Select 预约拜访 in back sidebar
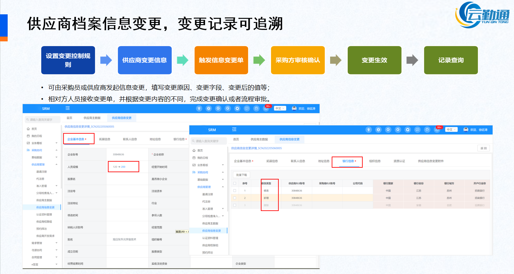The width and height of the screenshot is (514, 274). click(42, 229)
